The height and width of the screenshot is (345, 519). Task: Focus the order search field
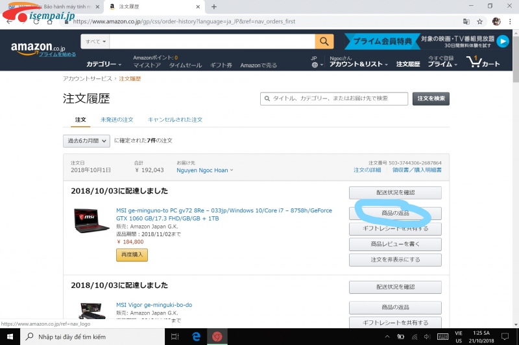click(334, 99)
